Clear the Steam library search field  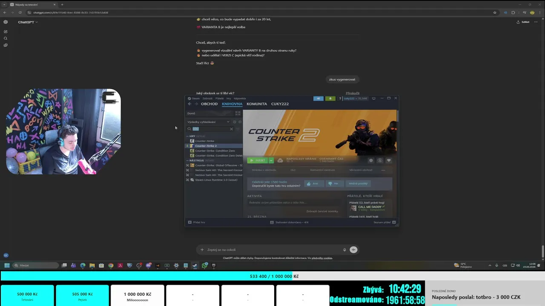(x=232, y=129)
